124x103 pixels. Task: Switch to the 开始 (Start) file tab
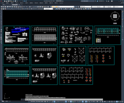coord(4,5)
